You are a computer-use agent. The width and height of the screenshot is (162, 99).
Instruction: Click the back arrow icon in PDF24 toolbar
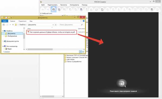pyautogui.click(x=43, y=9)
